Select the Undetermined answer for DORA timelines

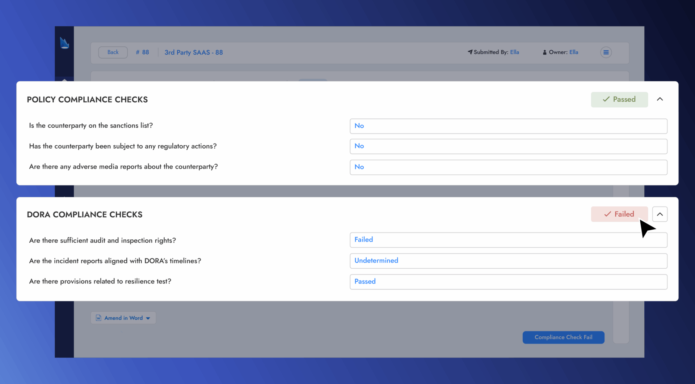pos(508,261)
